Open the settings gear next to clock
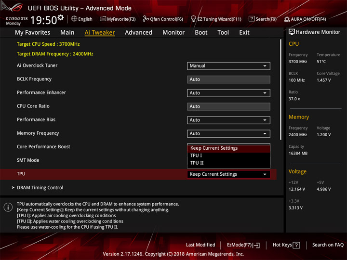The height and width of the screenshot is (260, 347). (x=61, y=17)
